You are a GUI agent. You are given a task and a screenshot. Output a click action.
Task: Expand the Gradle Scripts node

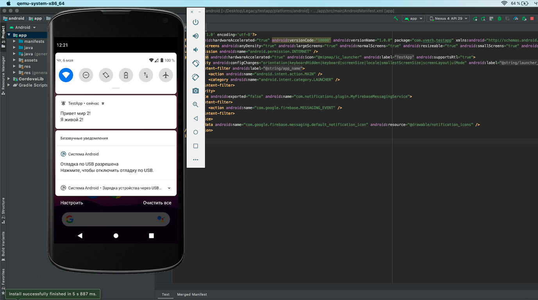tap(9, 85)
